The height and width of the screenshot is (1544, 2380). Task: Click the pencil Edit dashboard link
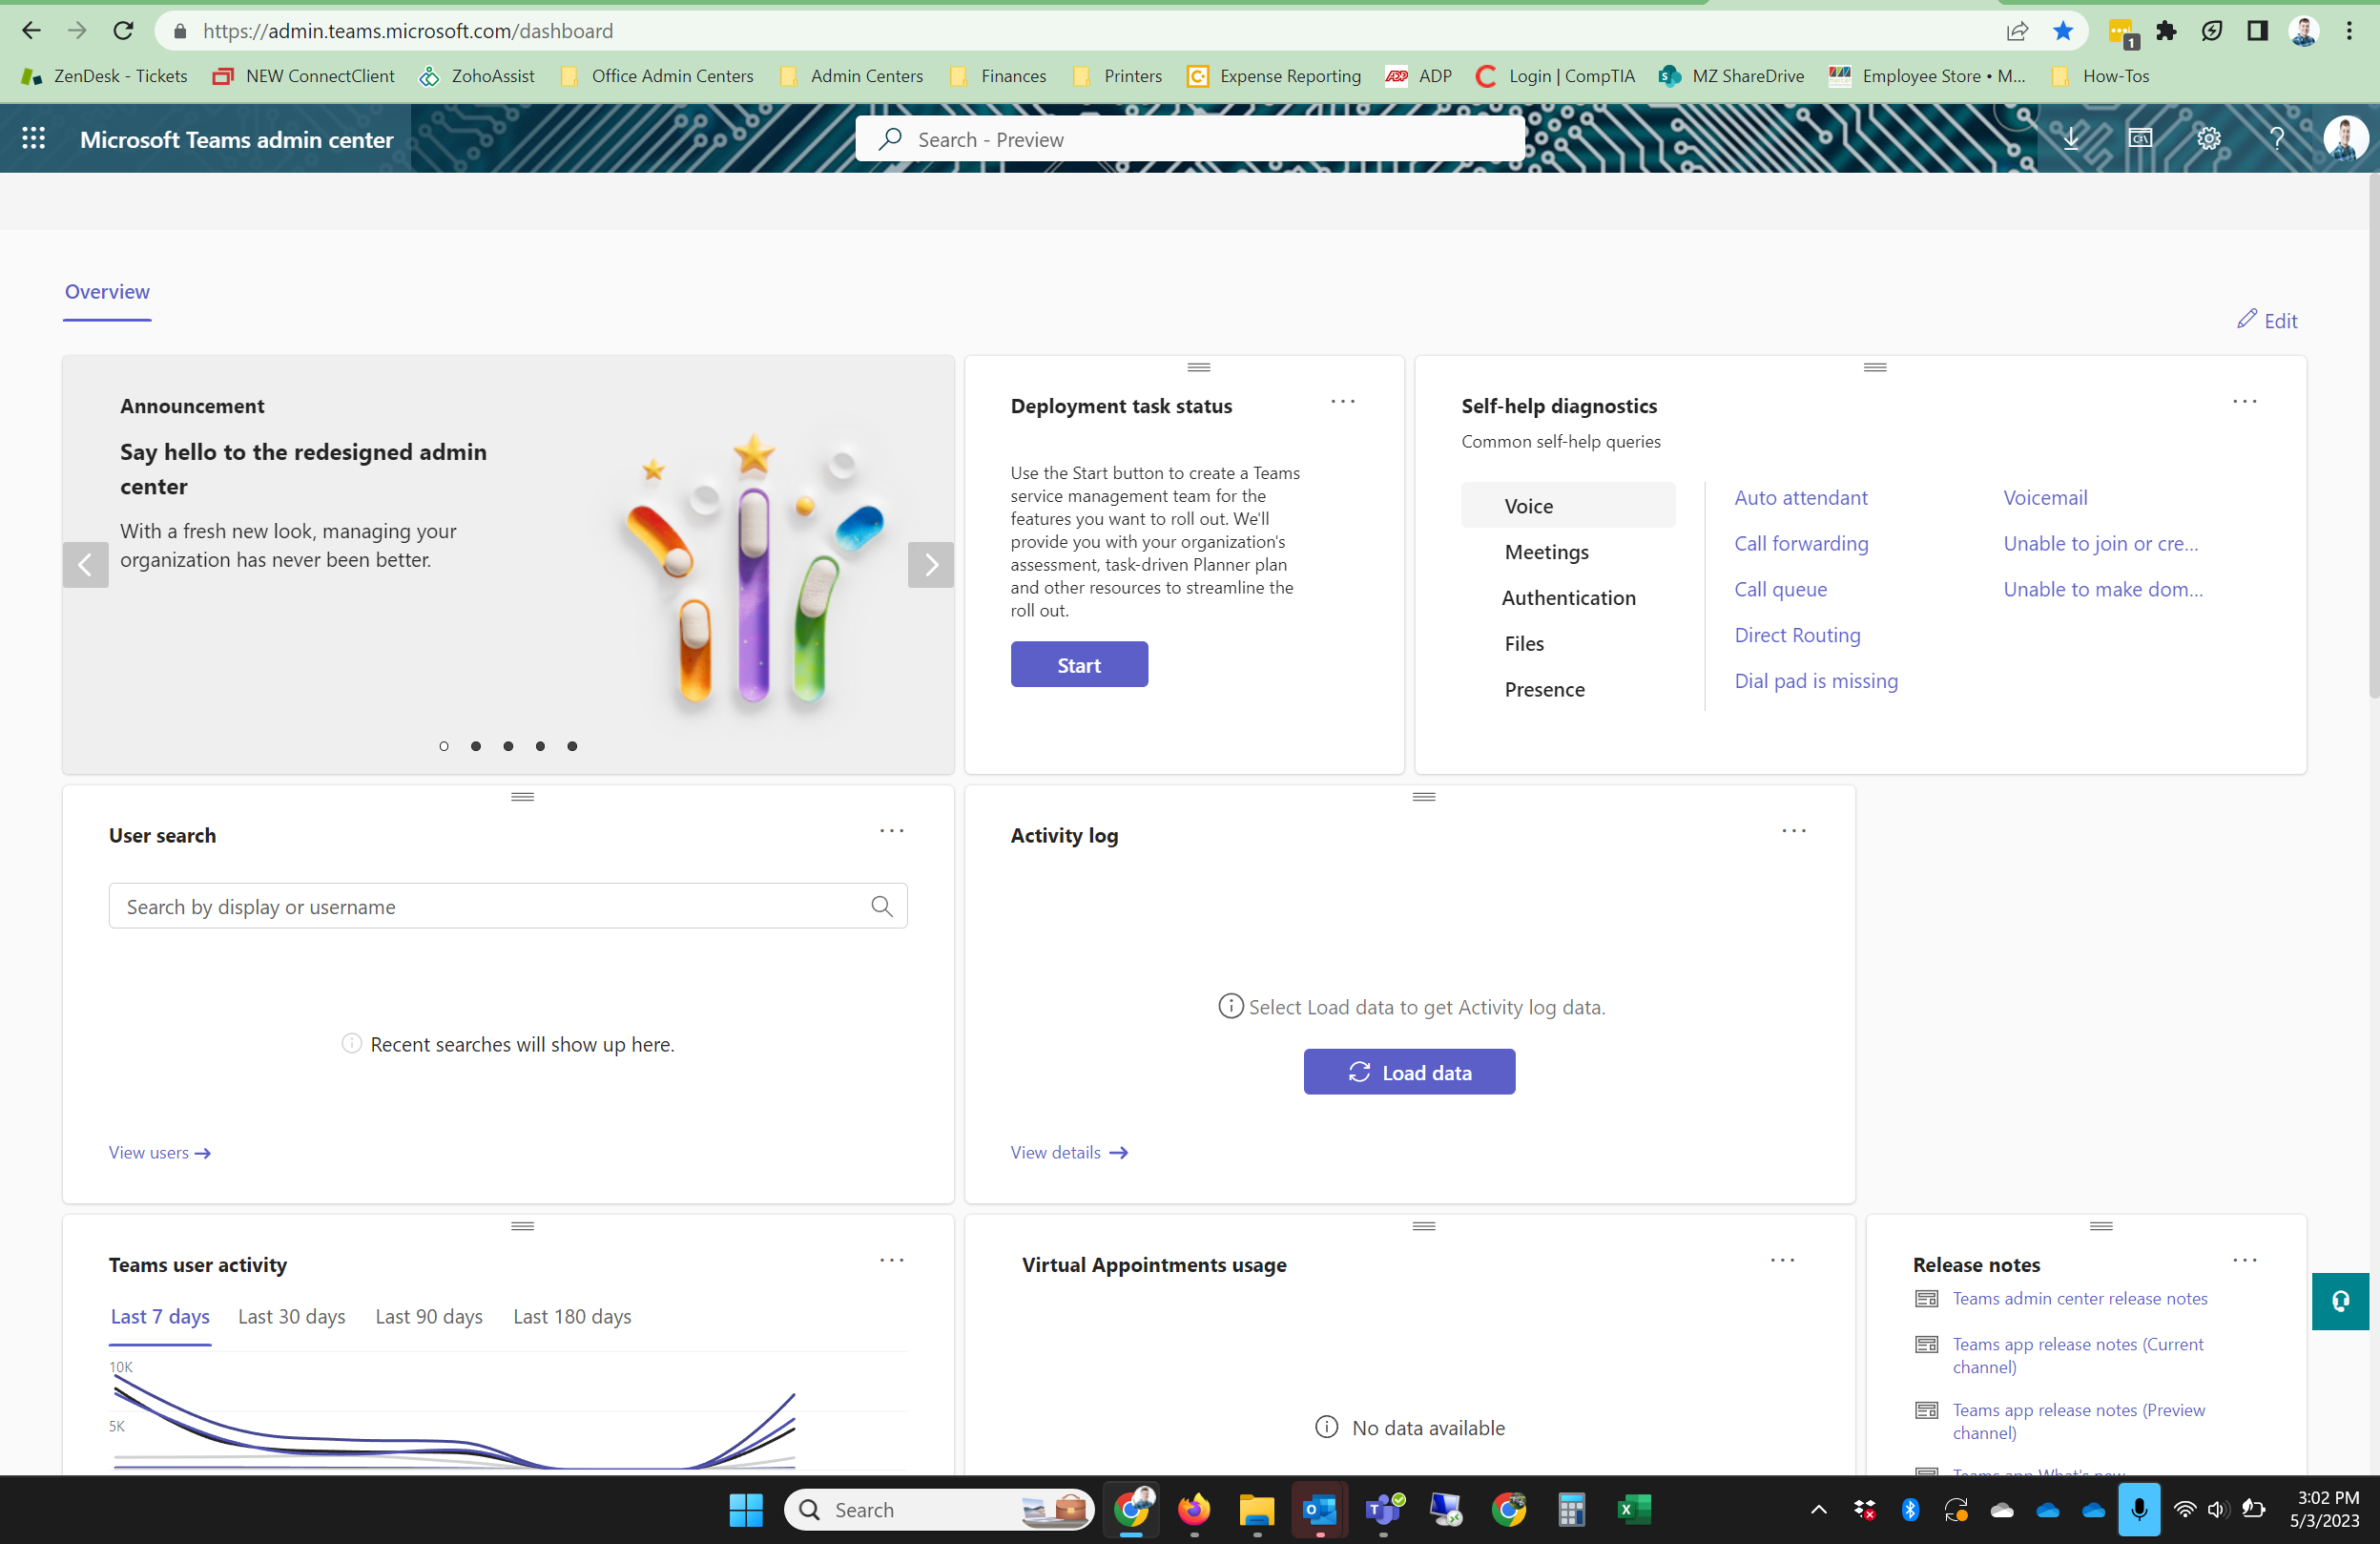[x=2267, y=321]
